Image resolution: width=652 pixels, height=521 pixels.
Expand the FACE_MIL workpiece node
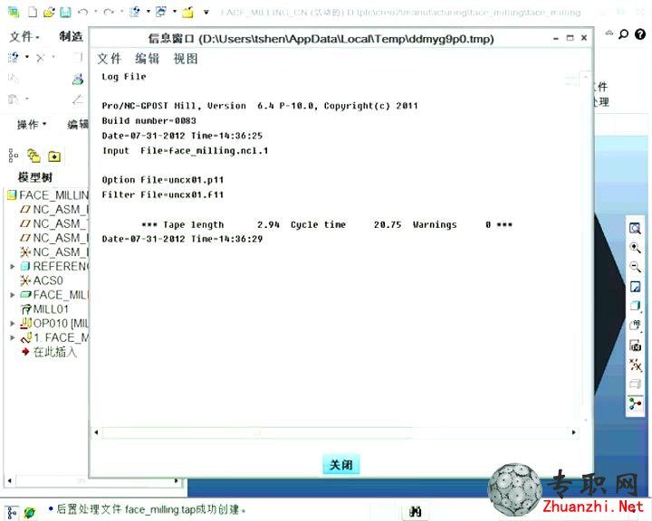[13, 295]
